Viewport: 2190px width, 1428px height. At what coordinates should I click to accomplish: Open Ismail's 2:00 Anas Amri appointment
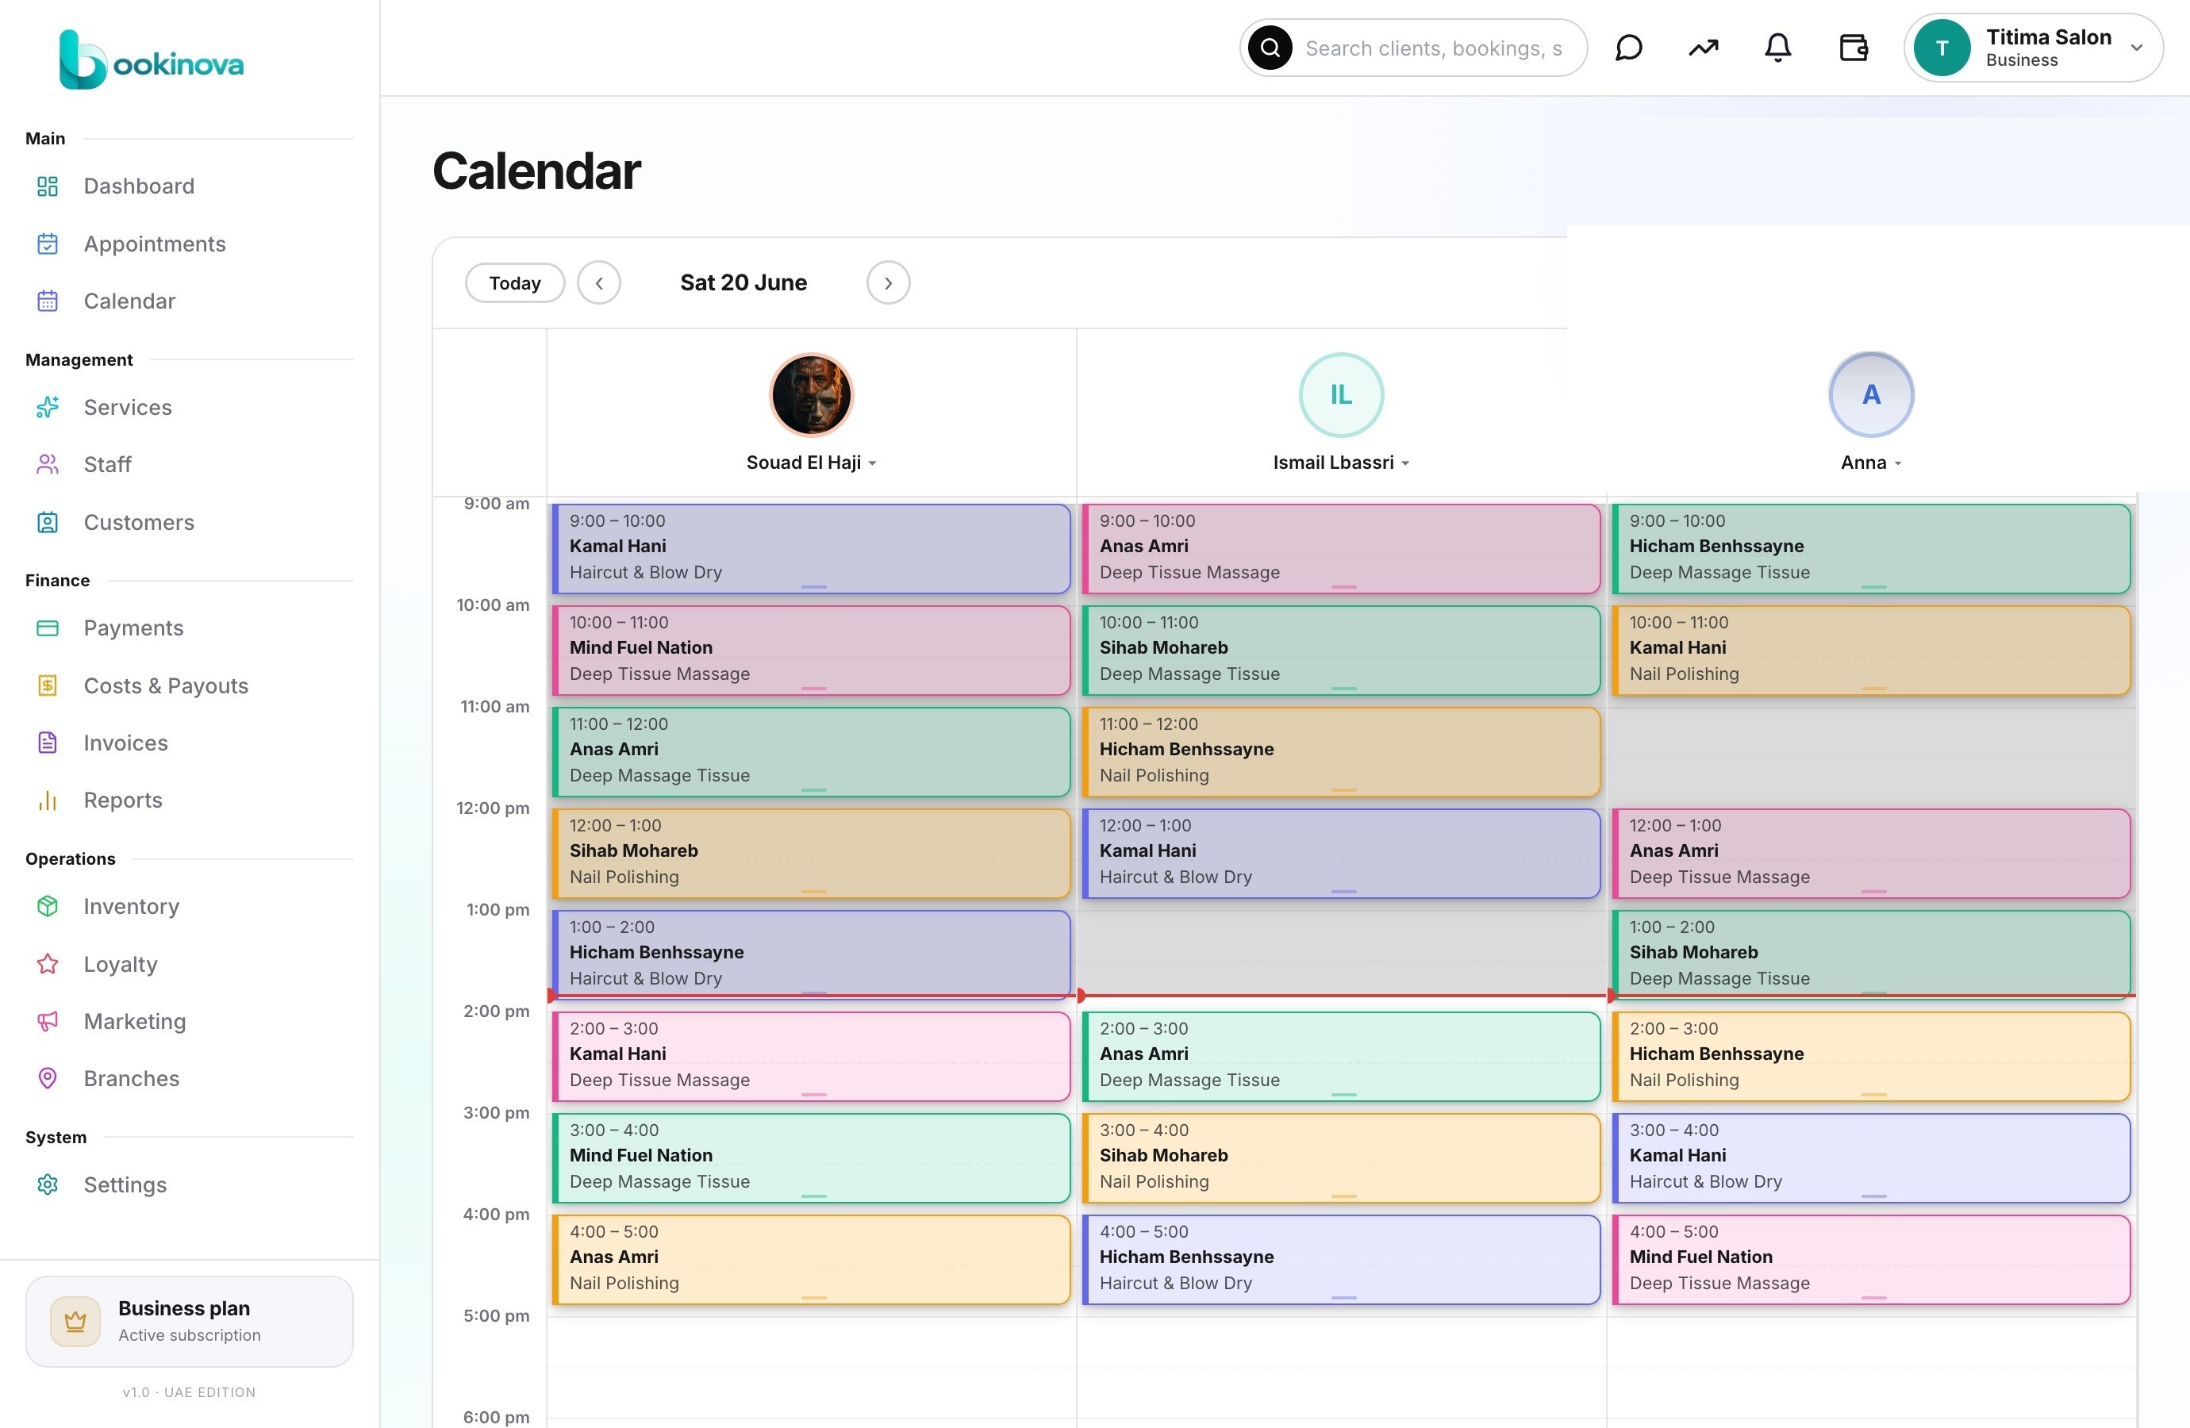pos(1341,1056)
